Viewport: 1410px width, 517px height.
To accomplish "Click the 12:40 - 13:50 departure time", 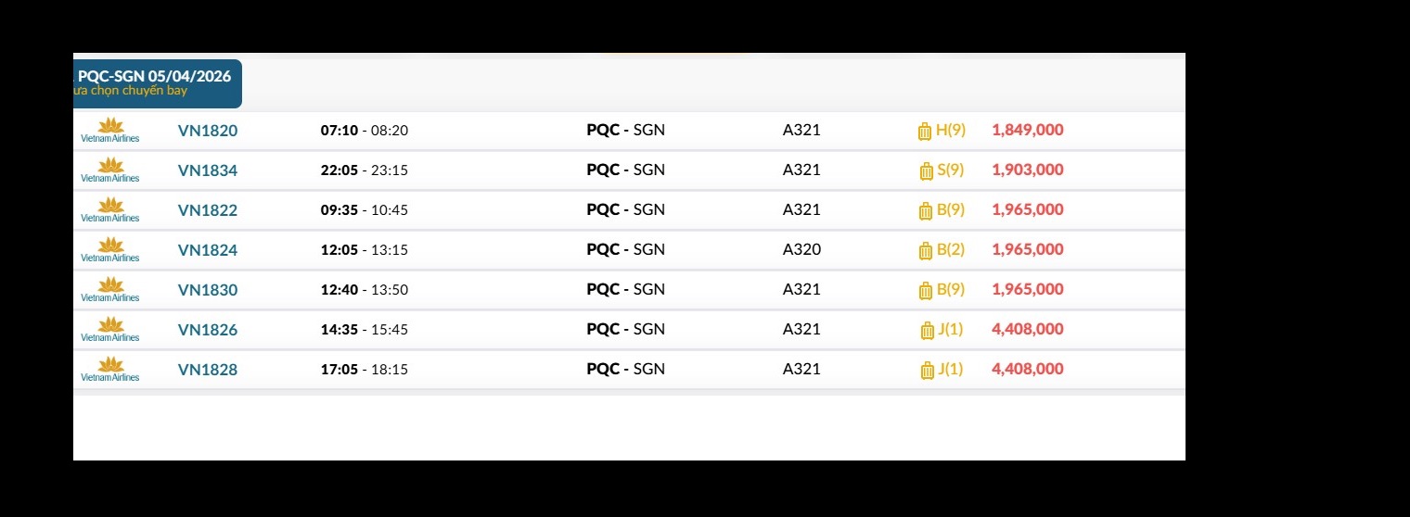I will point(365,290).
